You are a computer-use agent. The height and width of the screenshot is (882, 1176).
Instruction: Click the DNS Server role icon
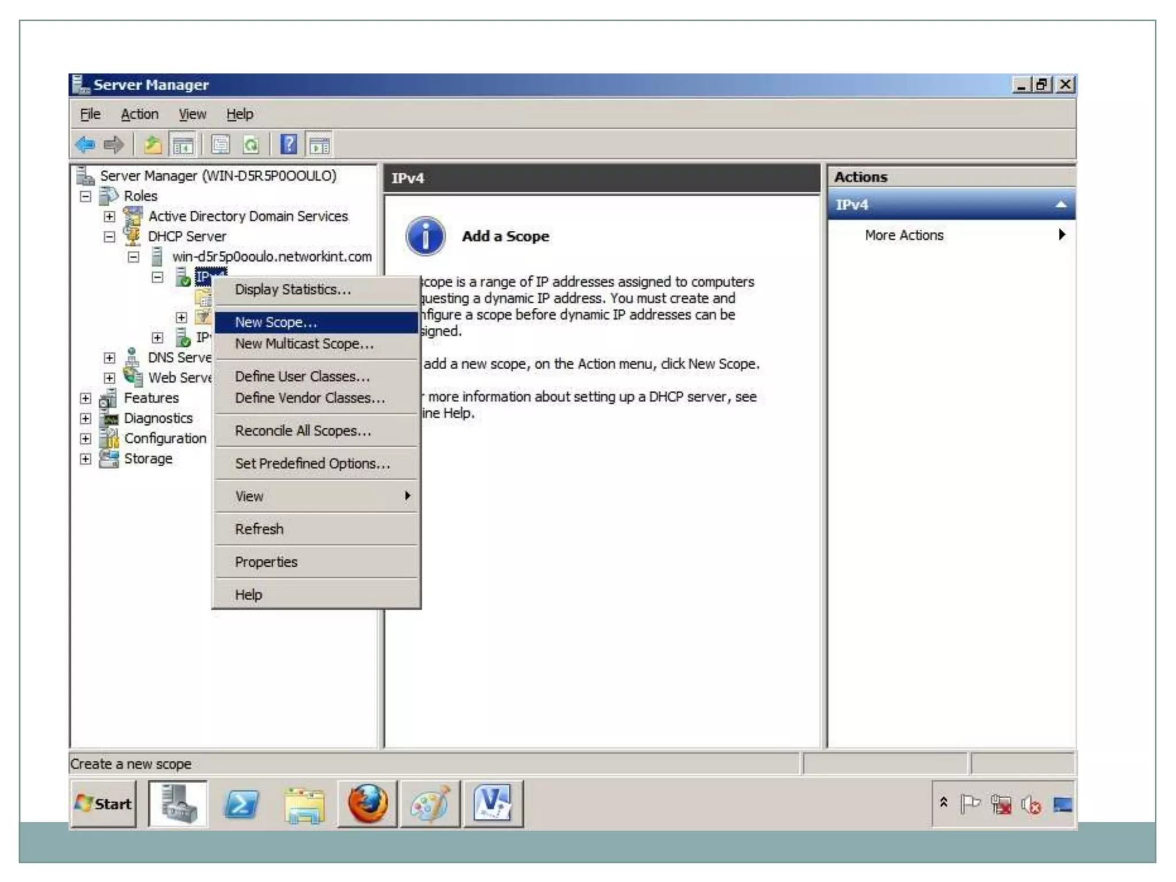click(133, 357)
